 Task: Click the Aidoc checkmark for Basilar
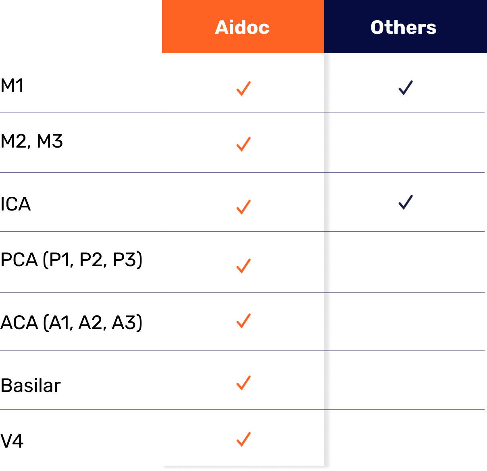coord(243,383)
